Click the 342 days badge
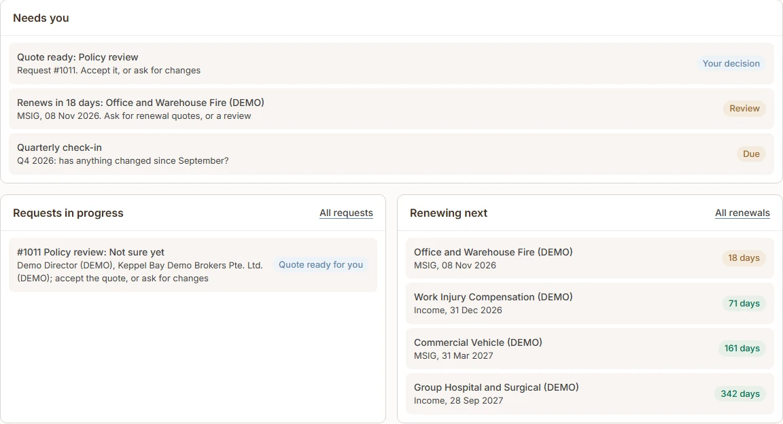783x424 pixels. [739, 393]
